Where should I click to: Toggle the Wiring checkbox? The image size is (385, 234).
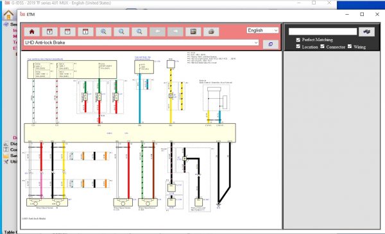(x=350, y=46)
